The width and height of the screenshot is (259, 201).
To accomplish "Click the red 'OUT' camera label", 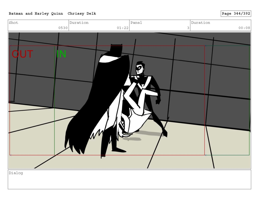I will pos(22,54).
